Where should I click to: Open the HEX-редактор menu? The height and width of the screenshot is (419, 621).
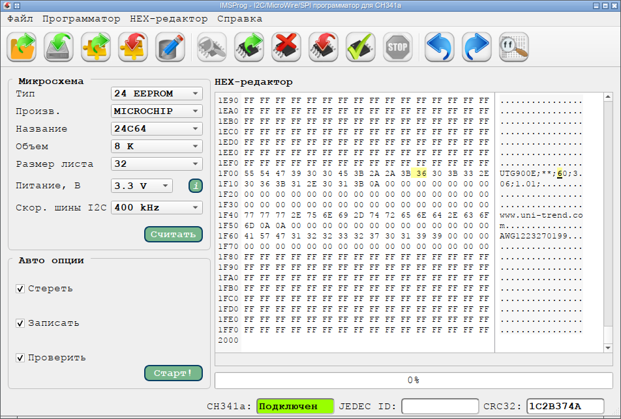click(x=169, y=19)
